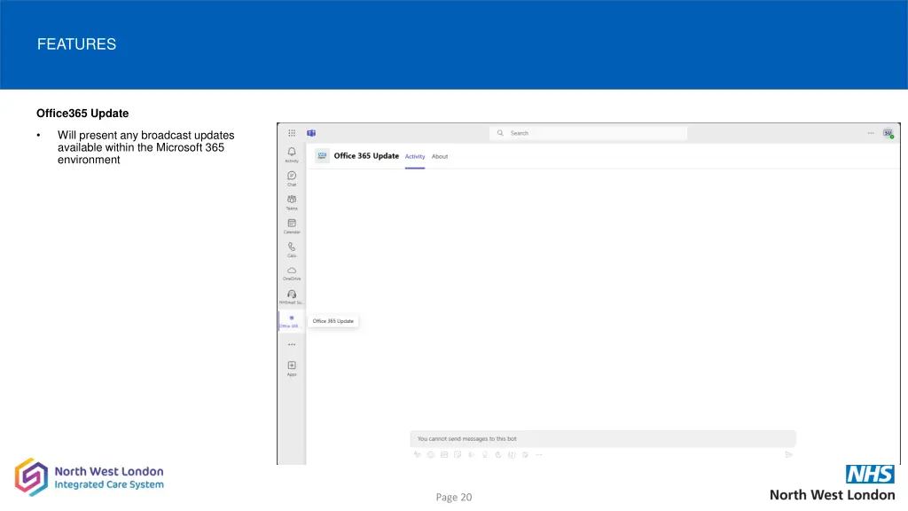908x511 pixels.
Task: Open the GIF picker in compose toolbar
Action: (444, 455)
